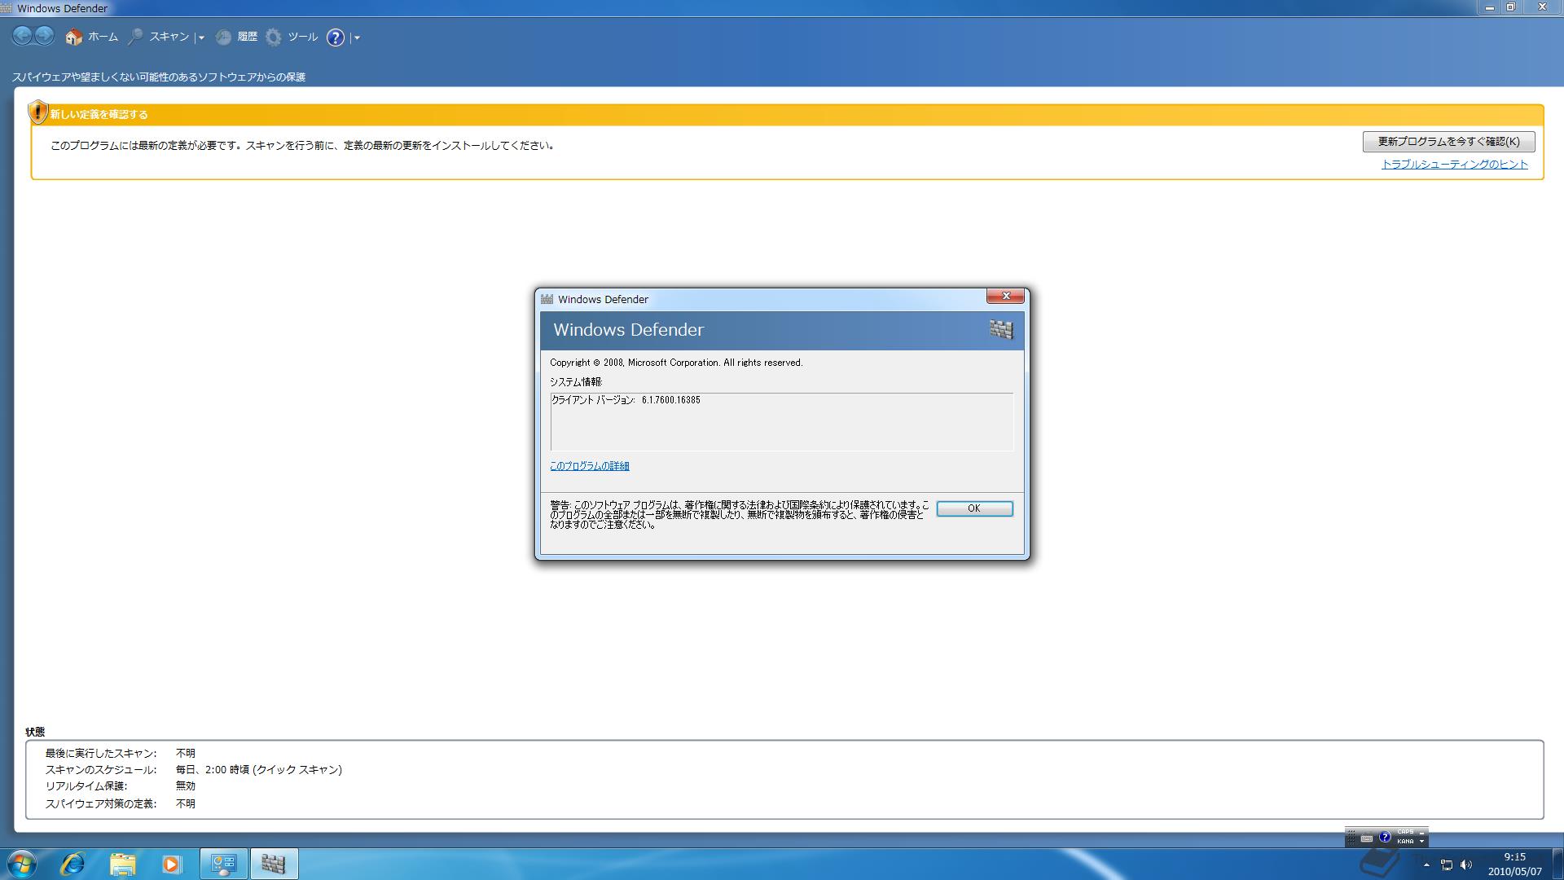This screenshot has width=1564, height=880.
Task: Open 履歴 (History) in the toolbar
Action: coord(236,37)
